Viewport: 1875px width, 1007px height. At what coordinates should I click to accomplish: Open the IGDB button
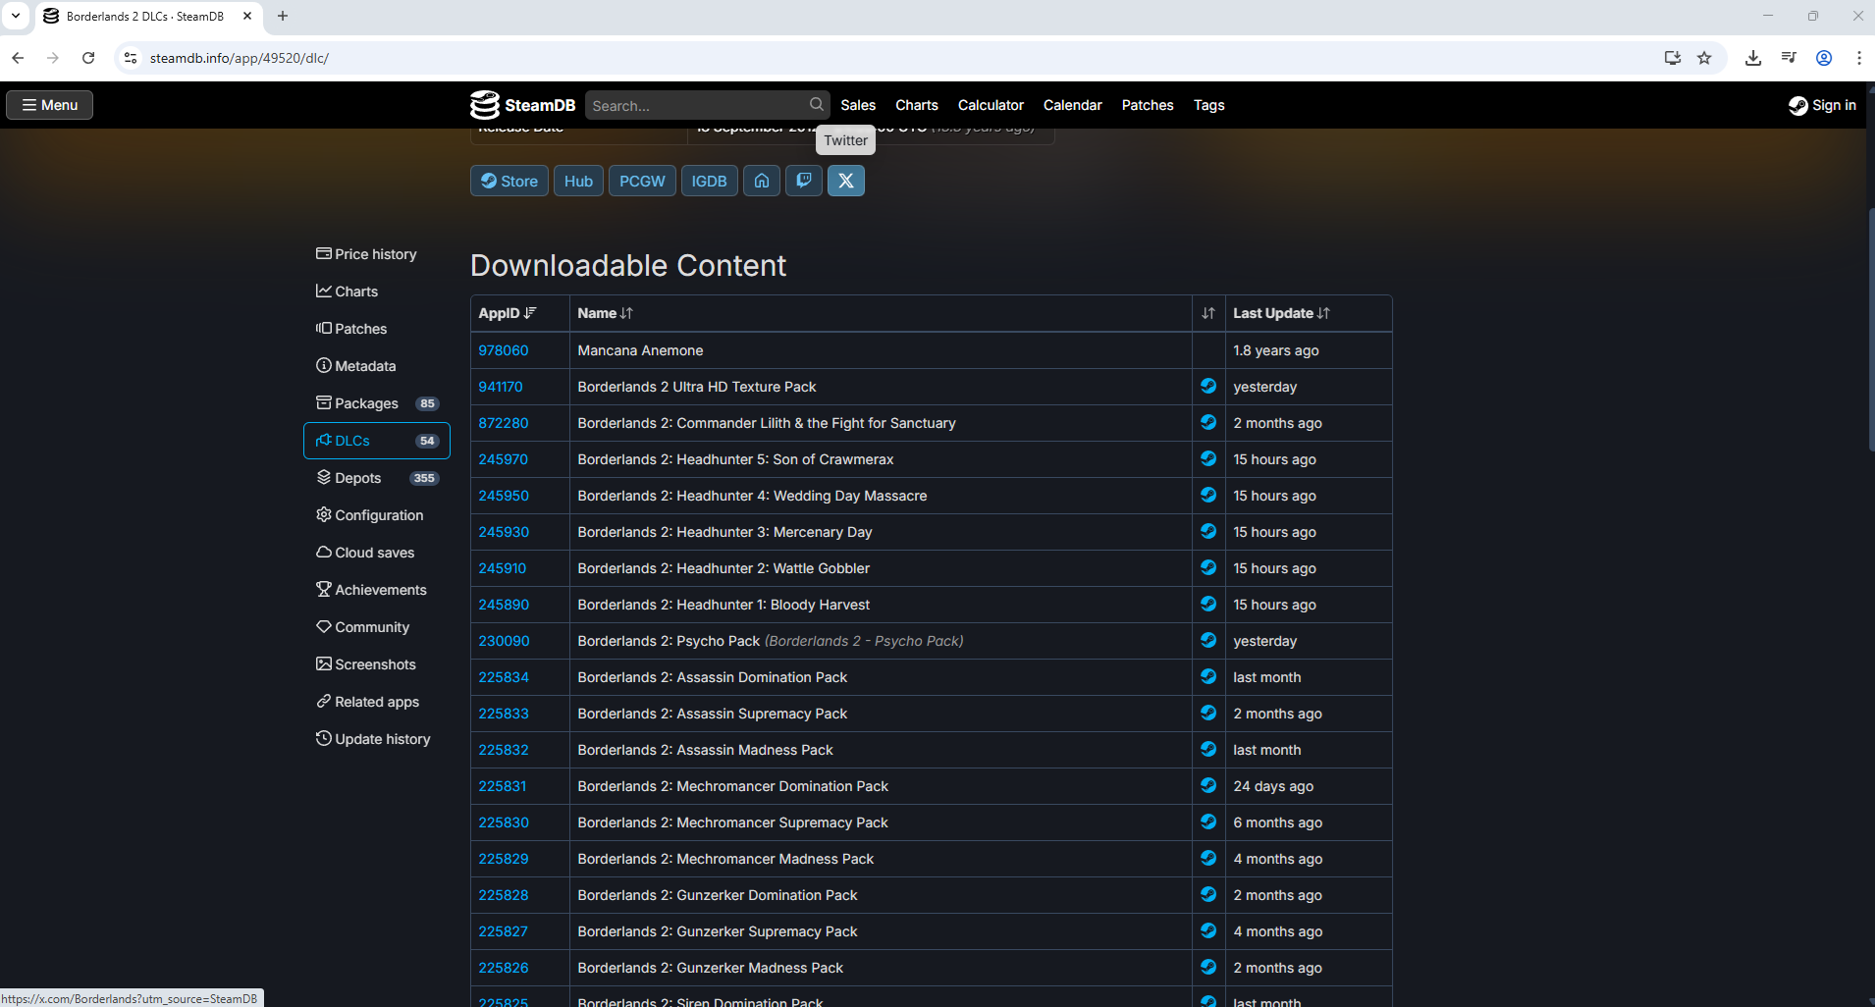[x=709, y=181]
